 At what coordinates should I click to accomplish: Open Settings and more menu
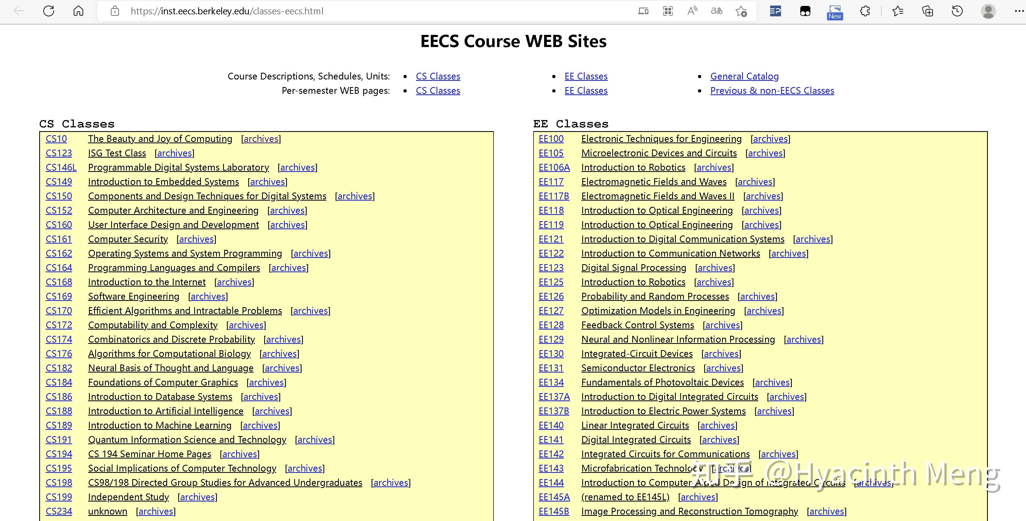(1018, 11)
